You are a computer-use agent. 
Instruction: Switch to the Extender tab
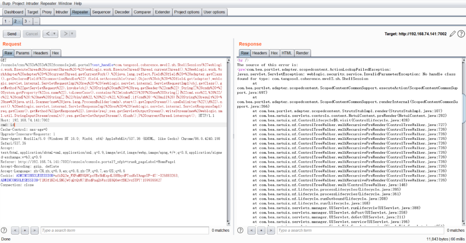pyautogui.click(x=163, y=12)
